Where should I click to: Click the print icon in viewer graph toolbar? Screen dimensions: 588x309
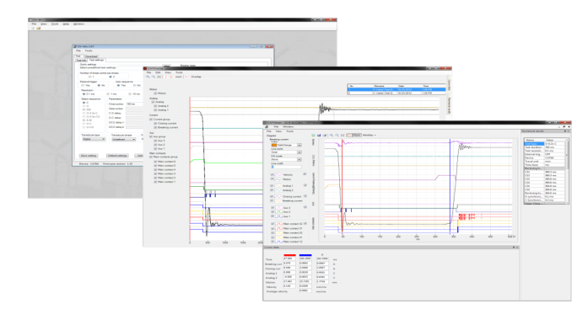tap(325, 135)
